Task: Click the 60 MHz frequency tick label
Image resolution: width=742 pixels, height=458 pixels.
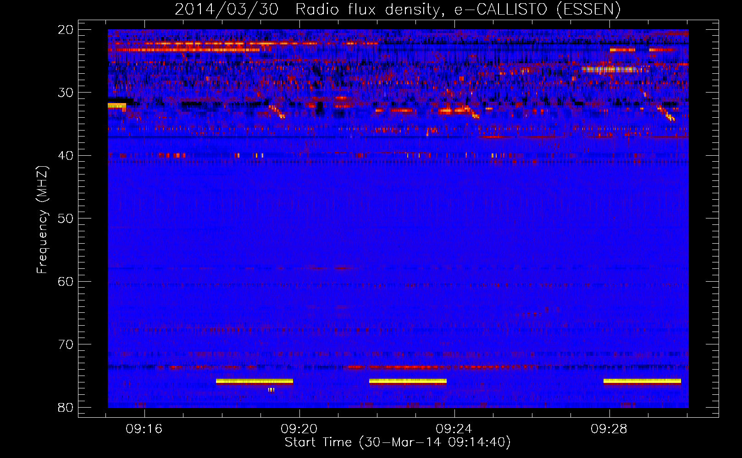Action: click(66, 282)
